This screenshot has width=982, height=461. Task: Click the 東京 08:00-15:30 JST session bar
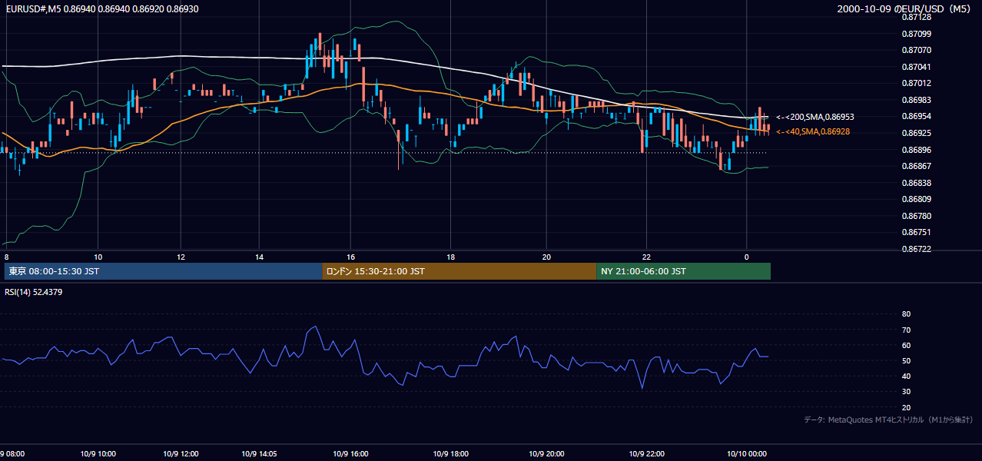(x=163, y=271)
